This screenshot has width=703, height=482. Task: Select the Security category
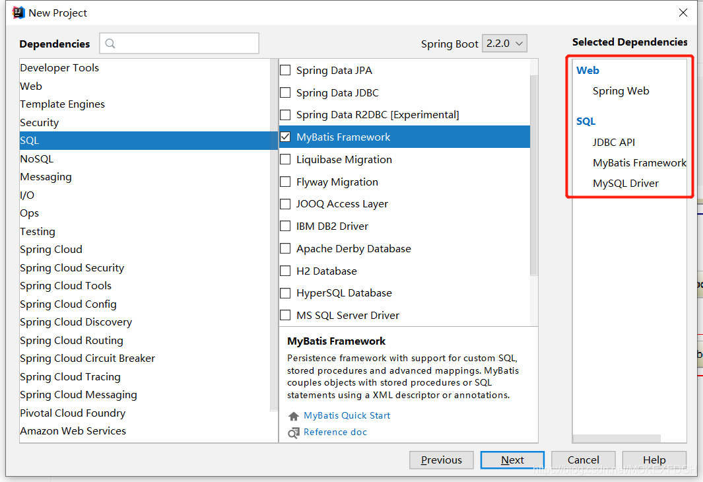pyautogui.click(x=146, y=122)
